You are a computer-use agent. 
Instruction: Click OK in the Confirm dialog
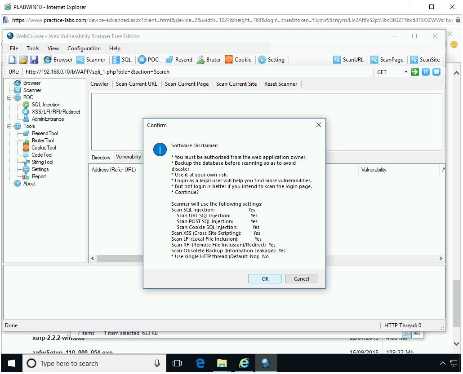coord(265,279)
